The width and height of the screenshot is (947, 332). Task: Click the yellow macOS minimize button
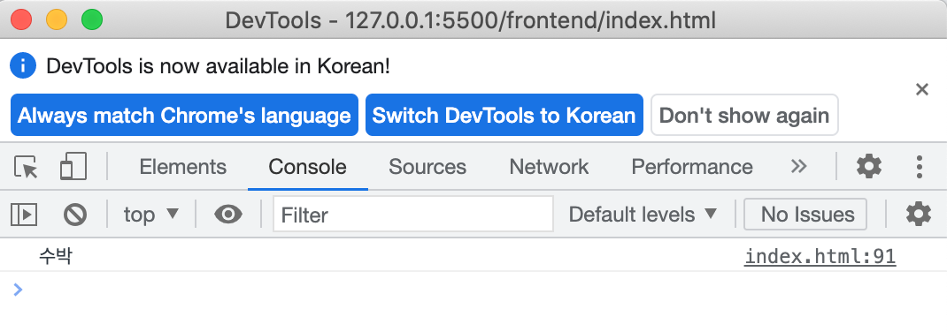pos(57,20)
